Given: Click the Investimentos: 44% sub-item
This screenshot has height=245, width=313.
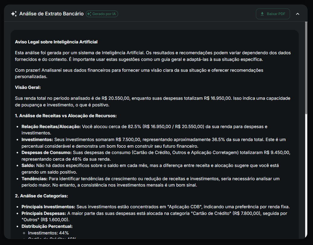Looking at the screenshot, I should [x=48, y=233].
